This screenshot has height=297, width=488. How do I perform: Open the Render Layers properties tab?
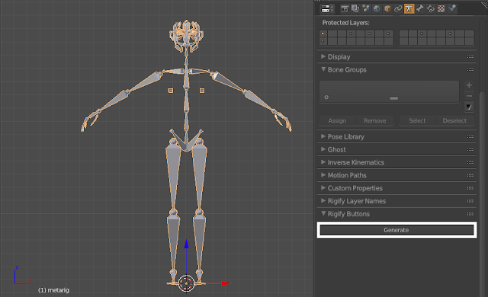(x=355, y=8)
